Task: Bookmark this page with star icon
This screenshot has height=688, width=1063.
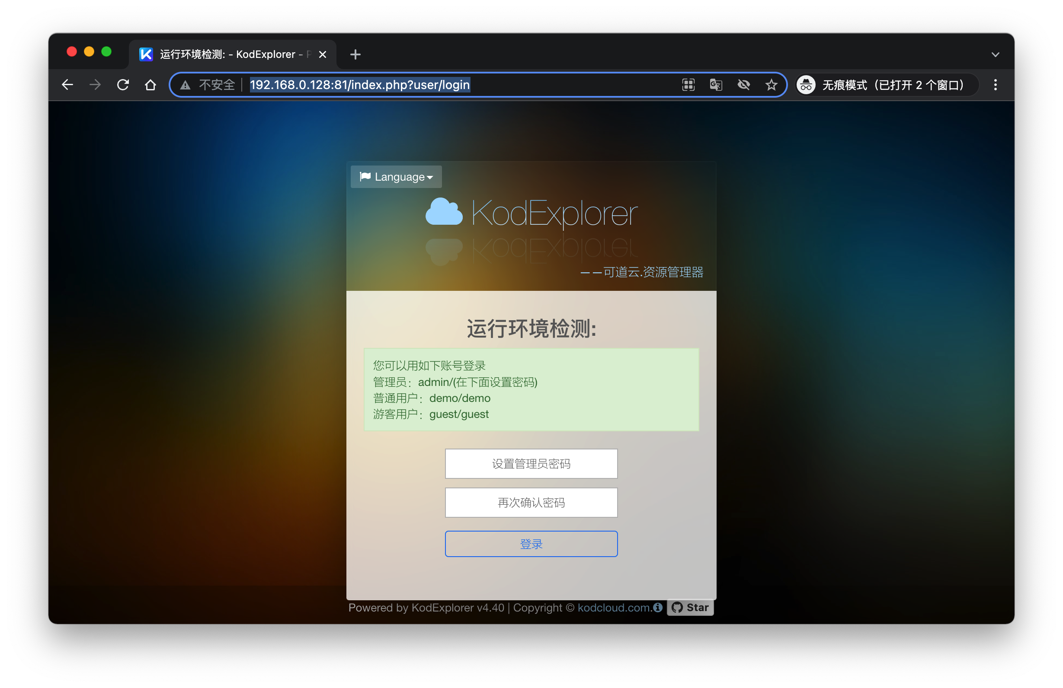Action: point(772,85)
